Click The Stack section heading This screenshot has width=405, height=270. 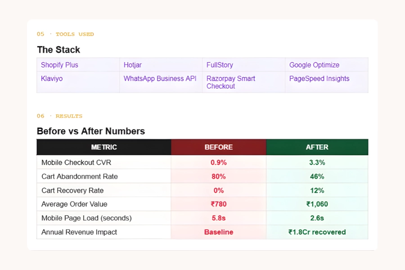58,49
